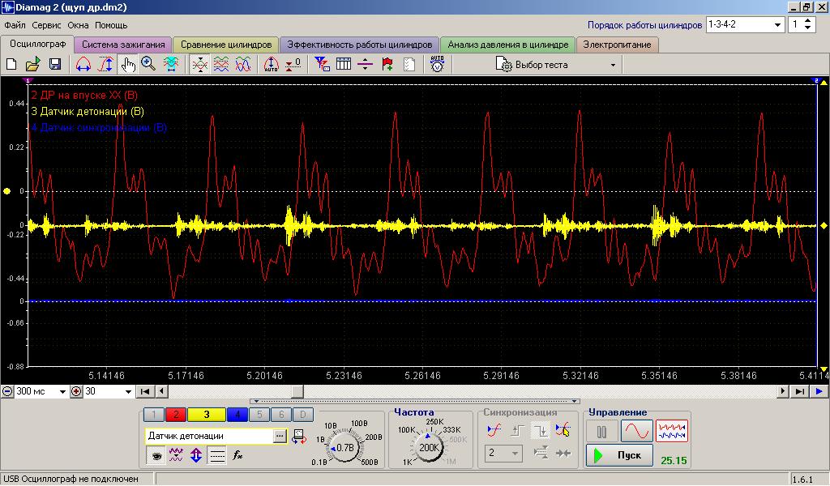Image resolution: width=830 pixels, height=486 pixels.
Task: Open the Помощь menu
Action: (111, 25)
